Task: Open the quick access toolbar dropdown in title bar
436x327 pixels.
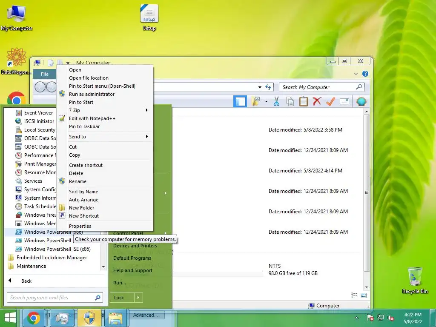Action: pos(68,63)
